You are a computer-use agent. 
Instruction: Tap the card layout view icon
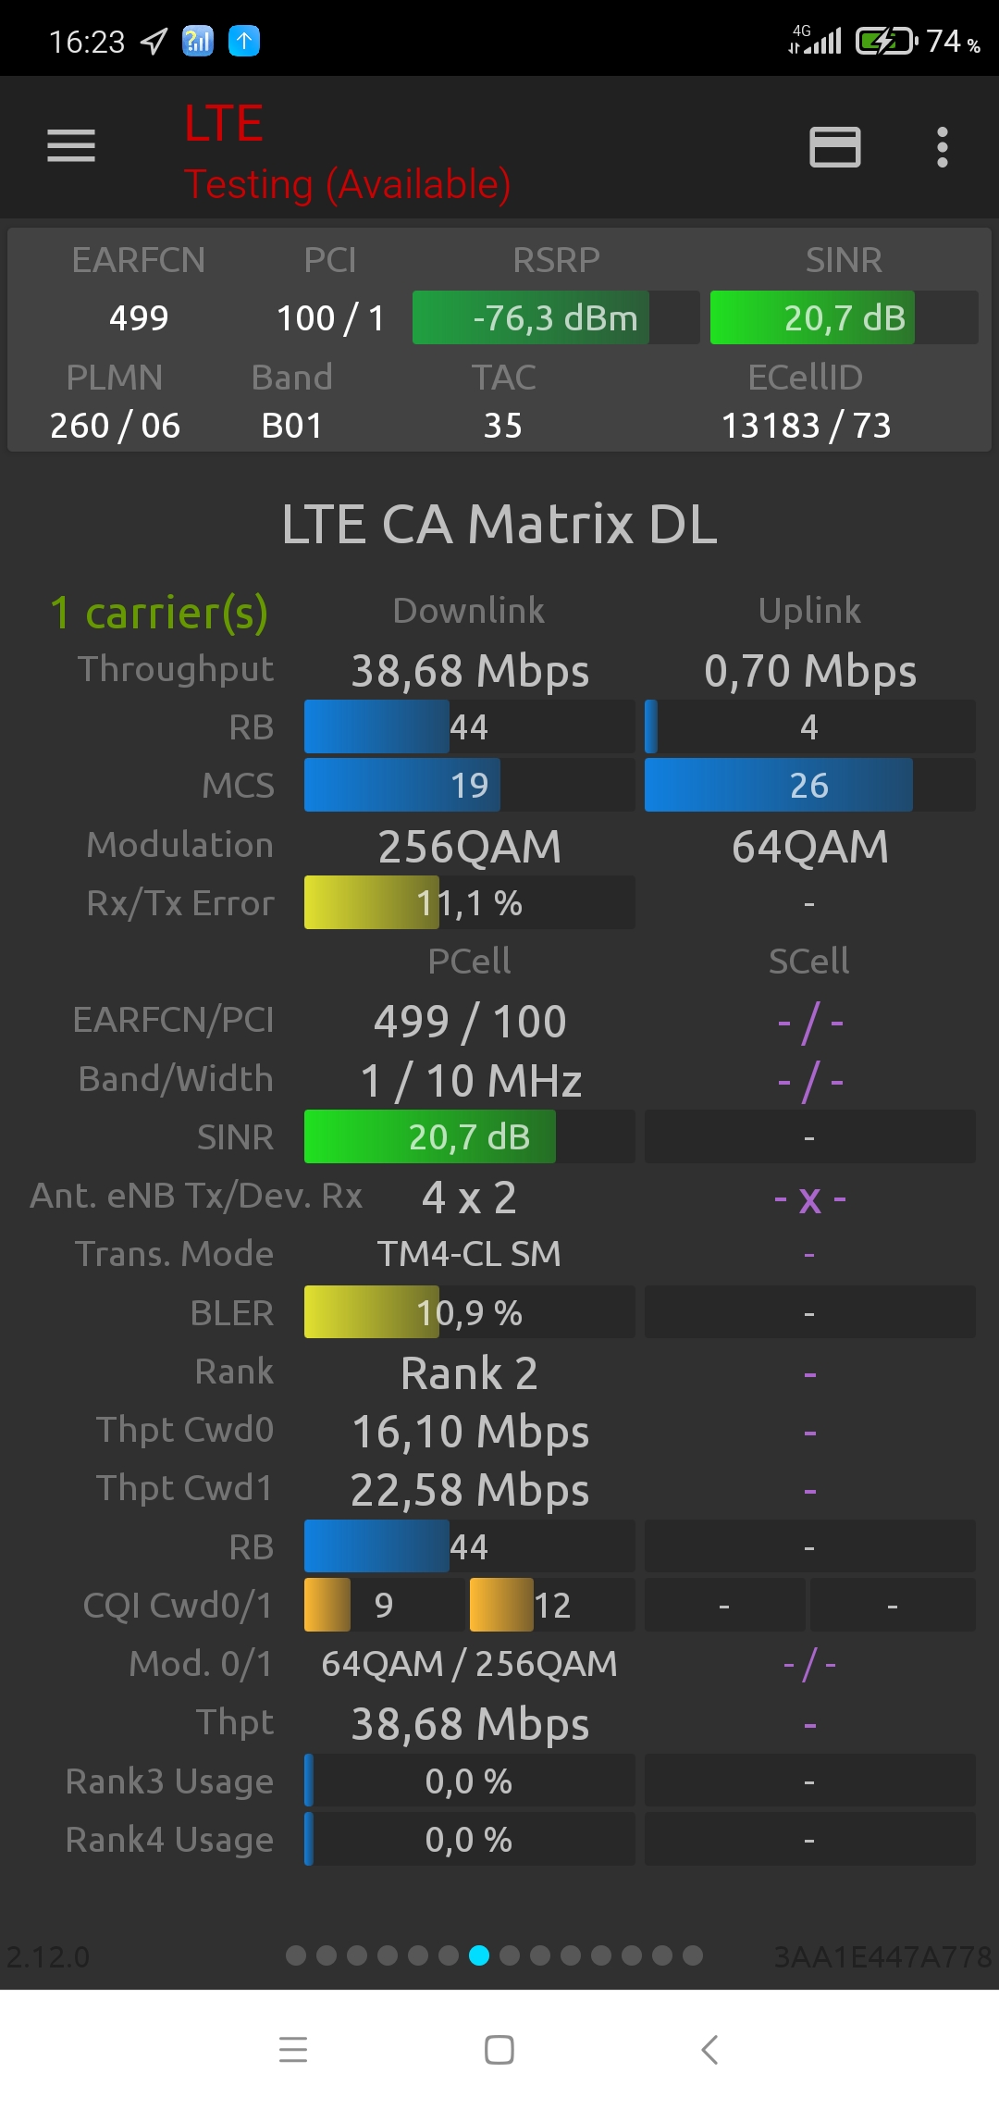(834, 146)
